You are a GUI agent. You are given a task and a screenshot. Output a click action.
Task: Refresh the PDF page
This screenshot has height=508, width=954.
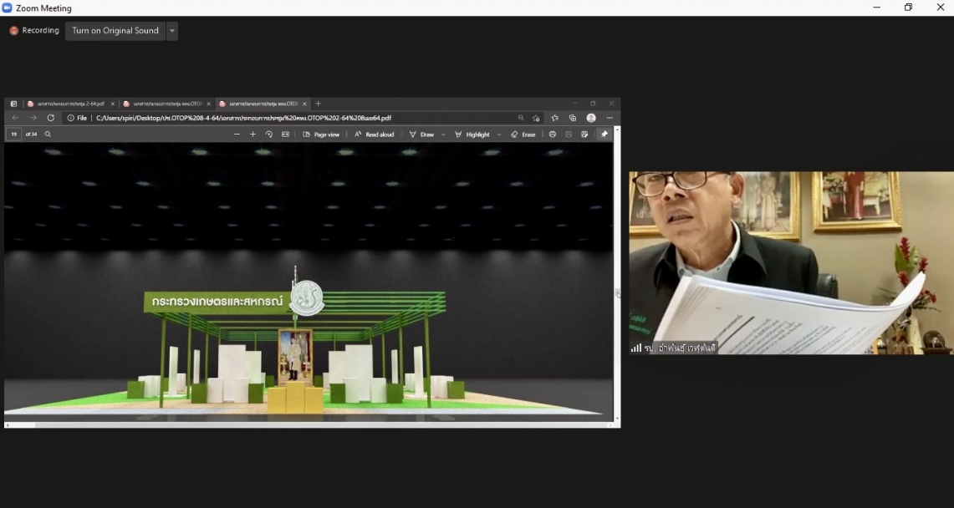point(50,118)
